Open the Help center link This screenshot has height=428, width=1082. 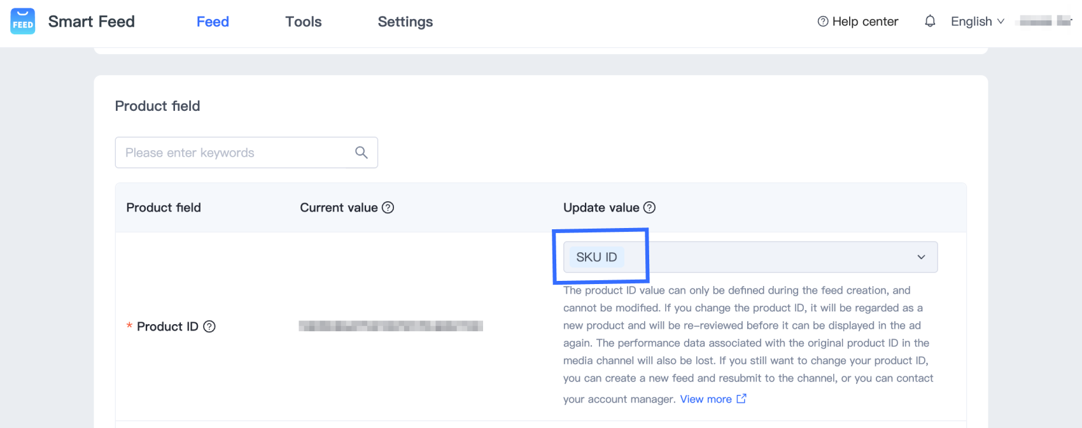[865, 22]
